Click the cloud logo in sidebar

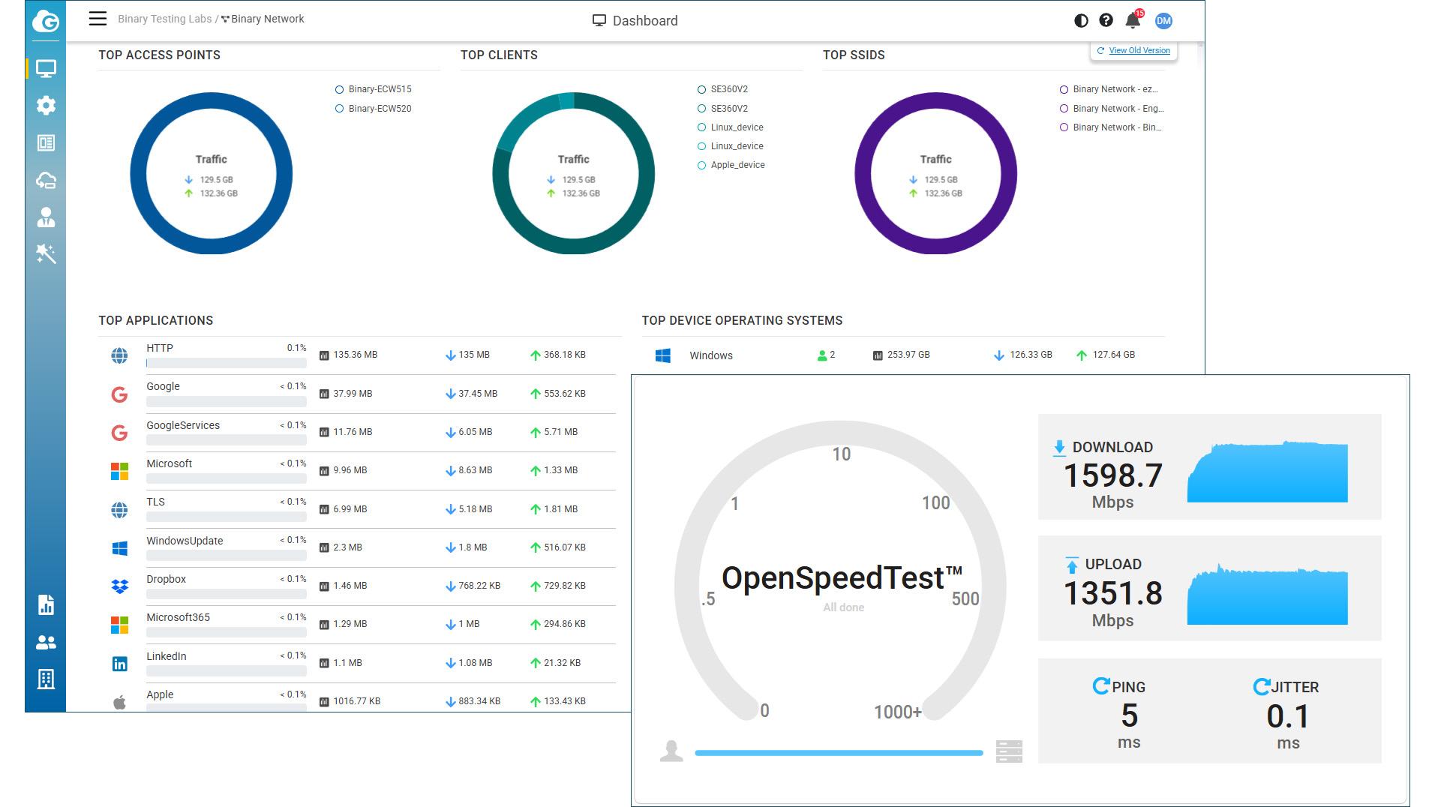[x=46, y=21]
